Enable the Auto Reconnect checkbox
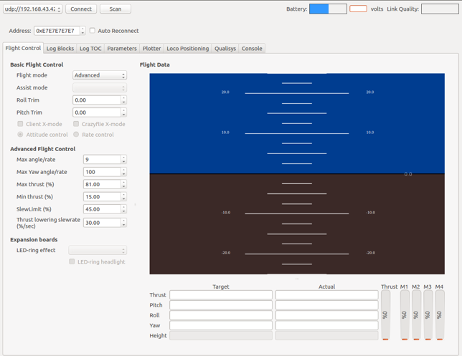This screenshot has width=462, height=356. coord(93,31)
